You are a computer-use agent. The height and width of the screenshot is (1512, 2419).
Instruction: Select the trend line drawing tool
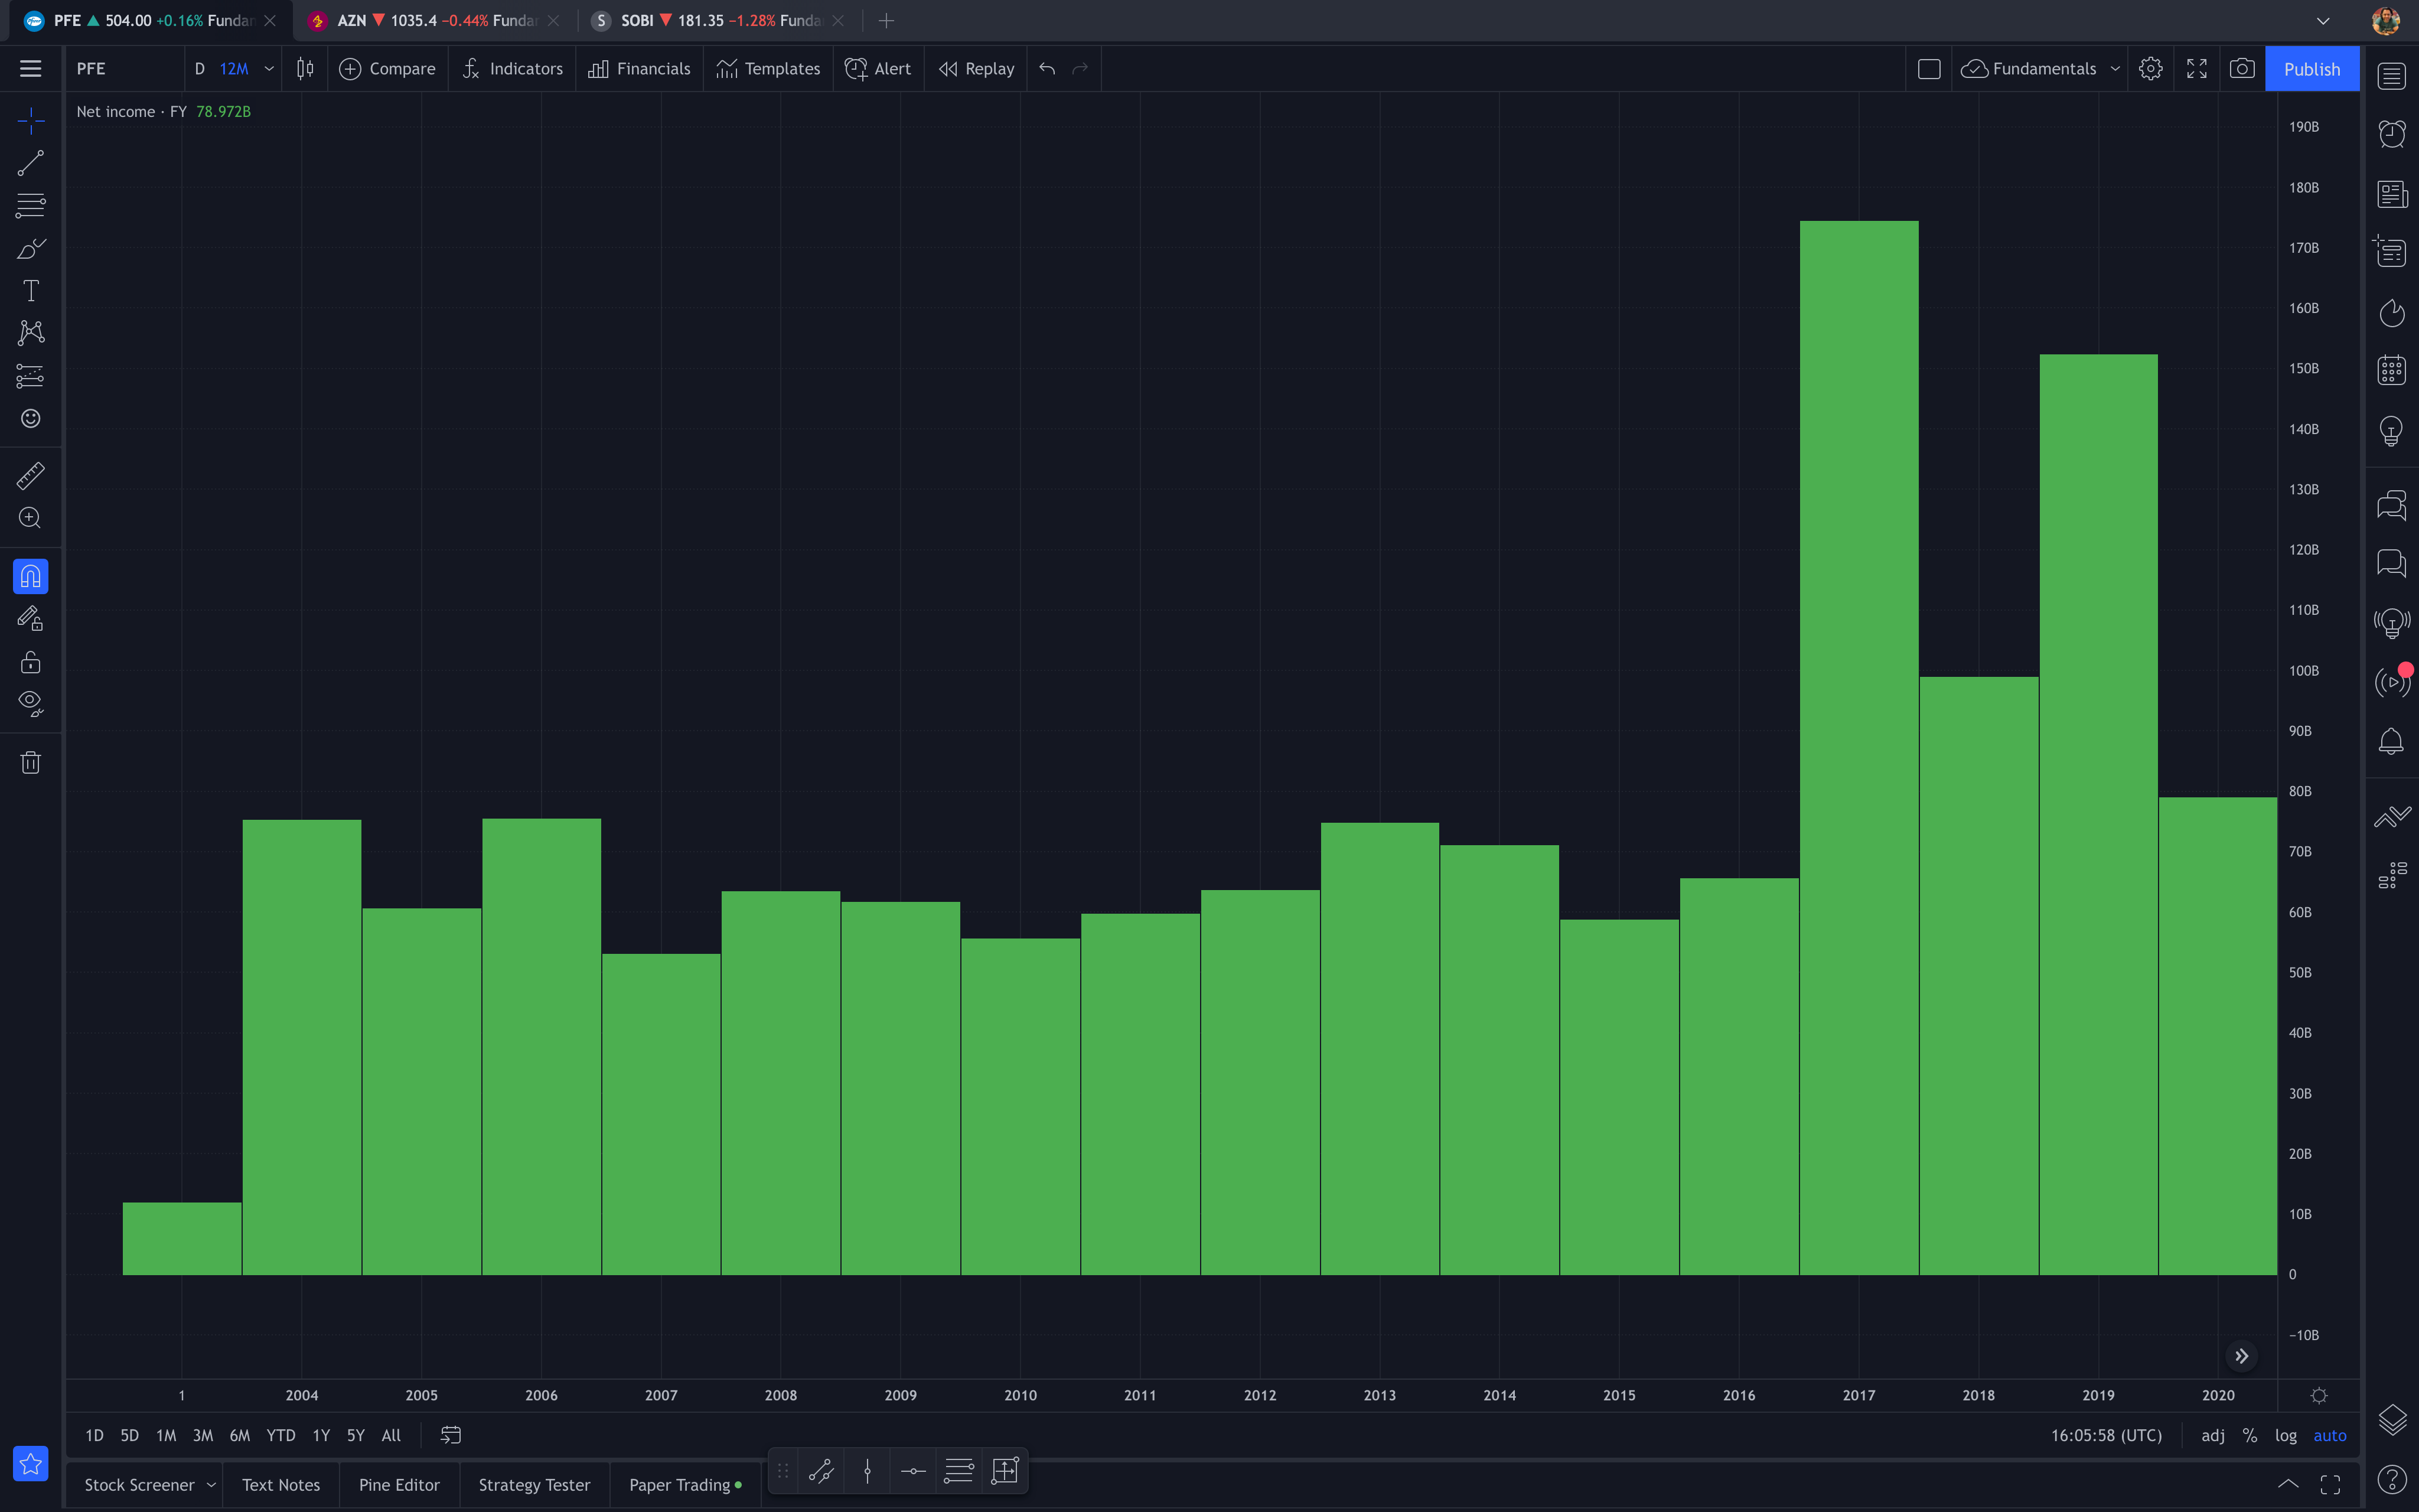pos(30,163)
